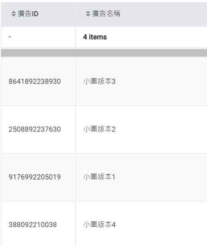Click the dash in summary row

click(10, 37)
